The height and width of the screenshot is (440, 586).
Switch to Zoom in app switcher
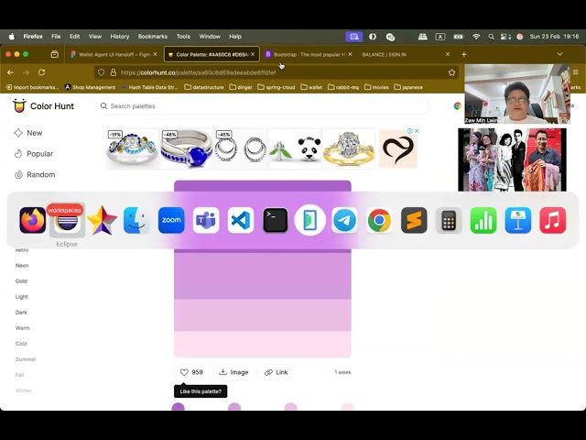coord(171,220)
